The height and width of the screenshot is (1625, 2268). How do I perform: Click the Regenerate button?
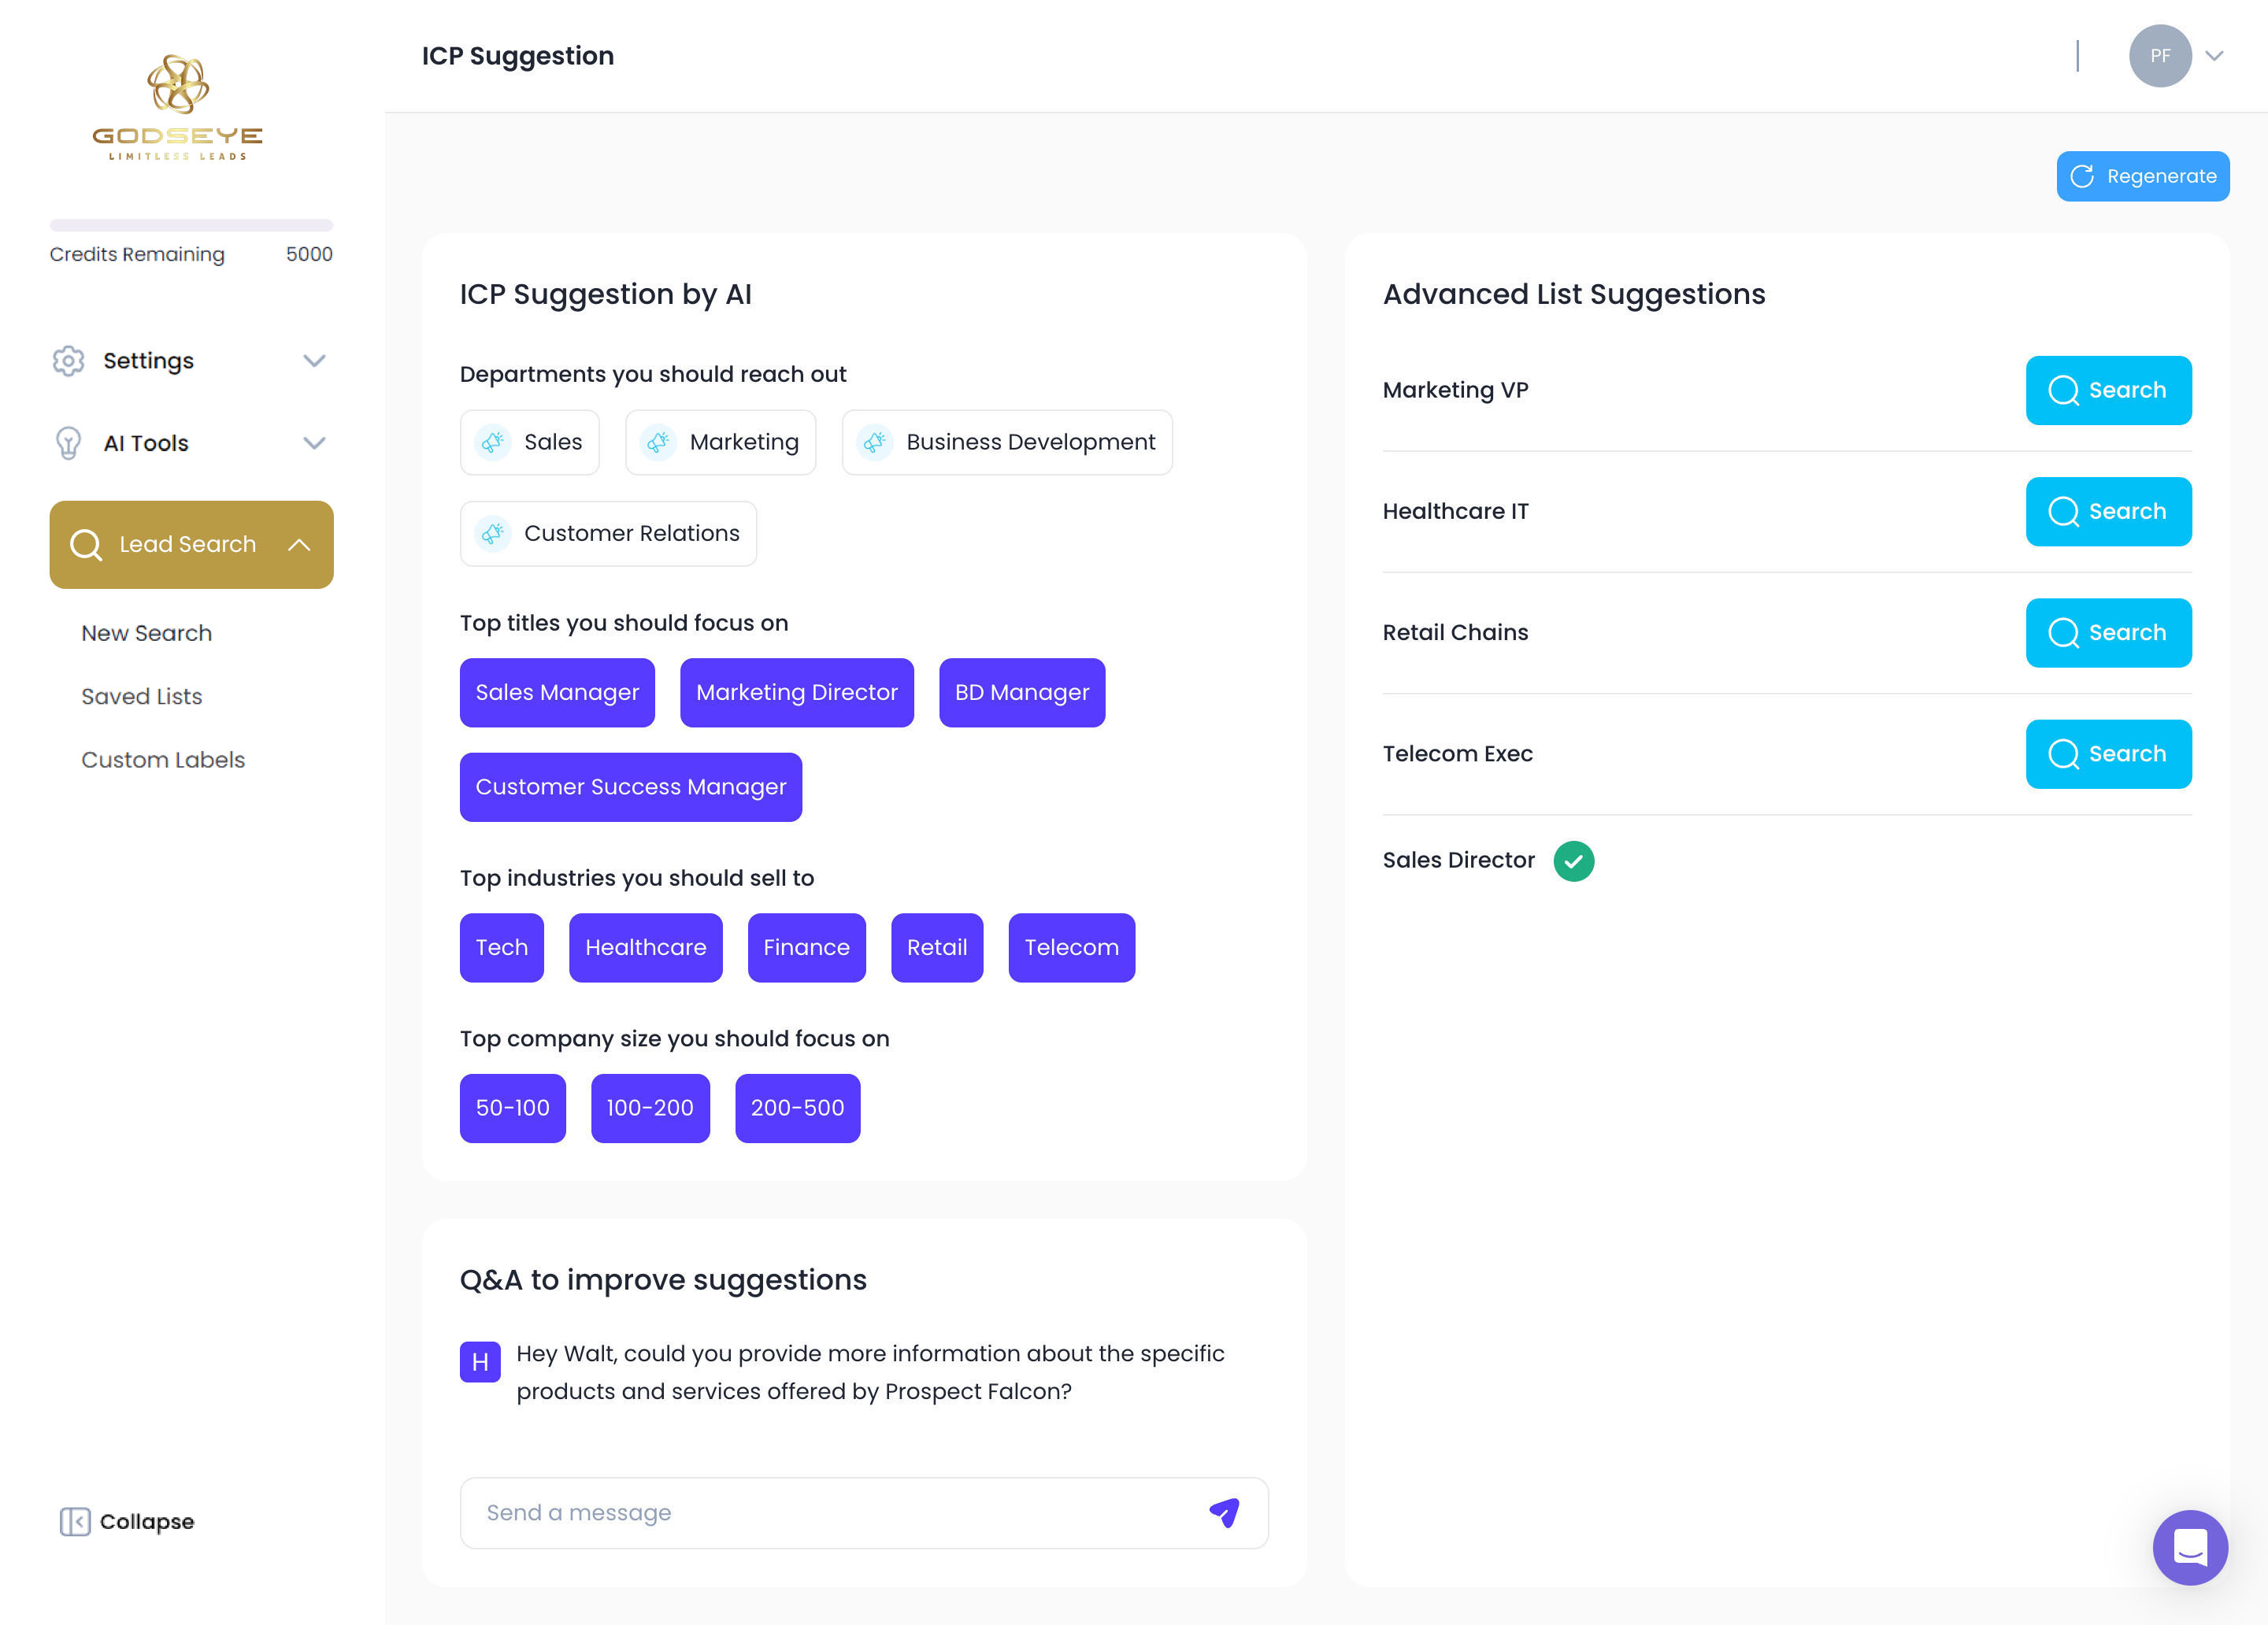click(x=2142, y=176)
